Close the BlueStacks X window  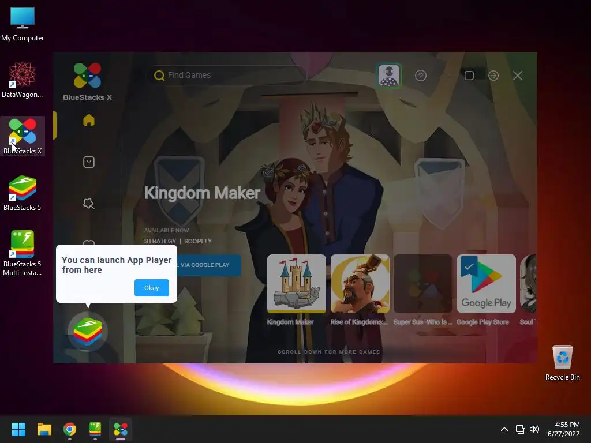(x=518, y=76)
